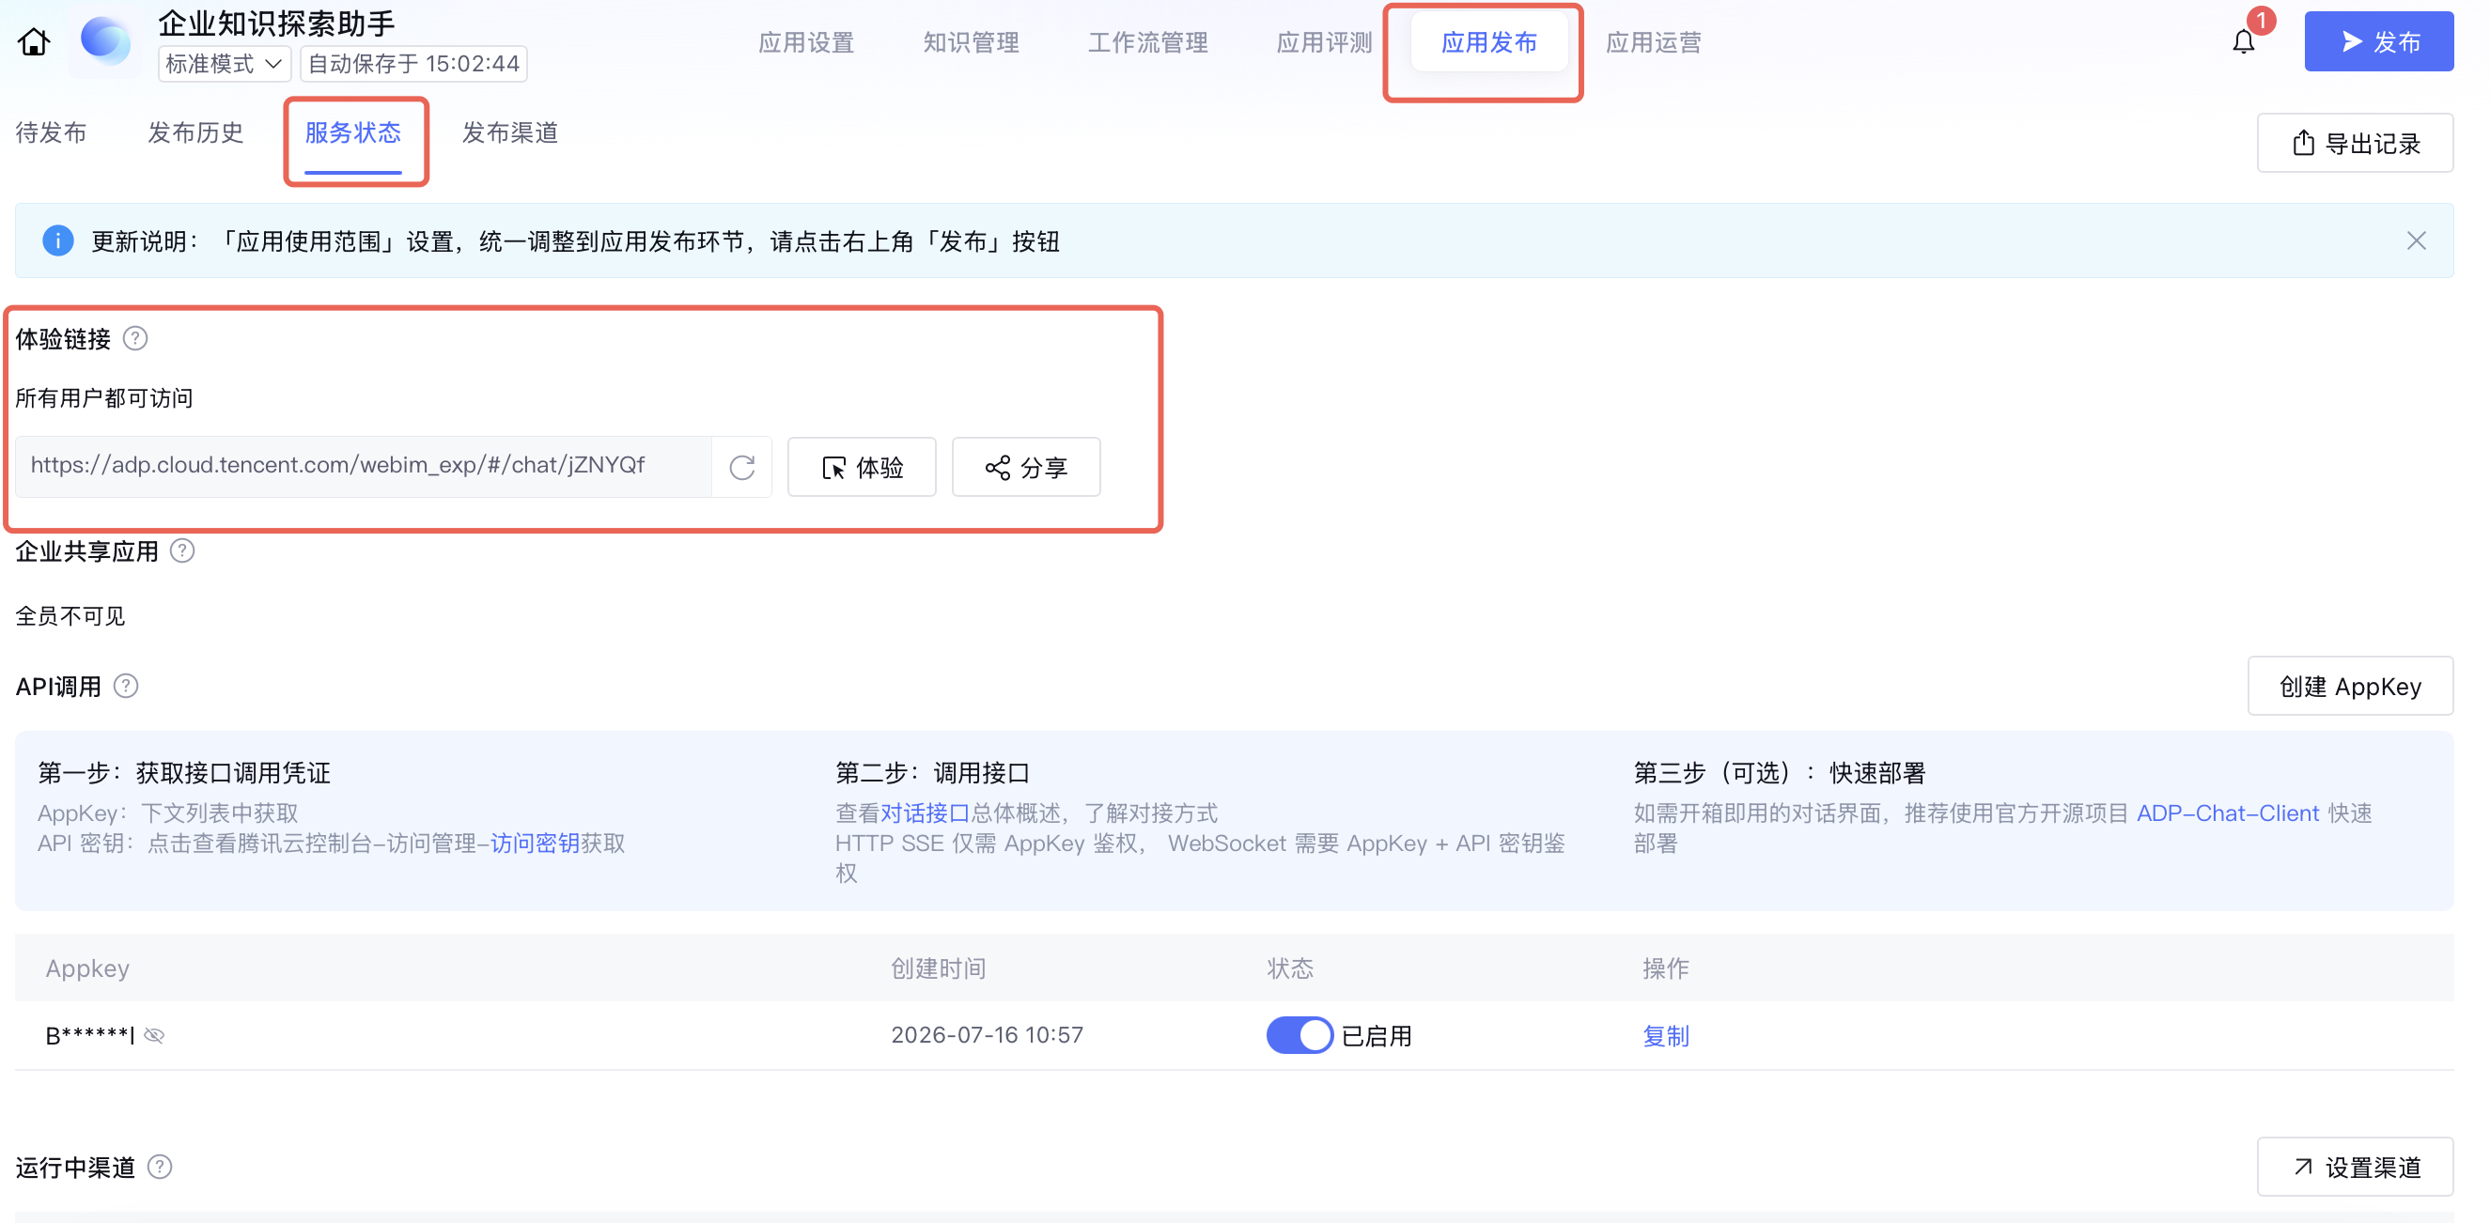
Task: Click the 自动保存于 15:02:44 label
Action: (x=413, y=64)
